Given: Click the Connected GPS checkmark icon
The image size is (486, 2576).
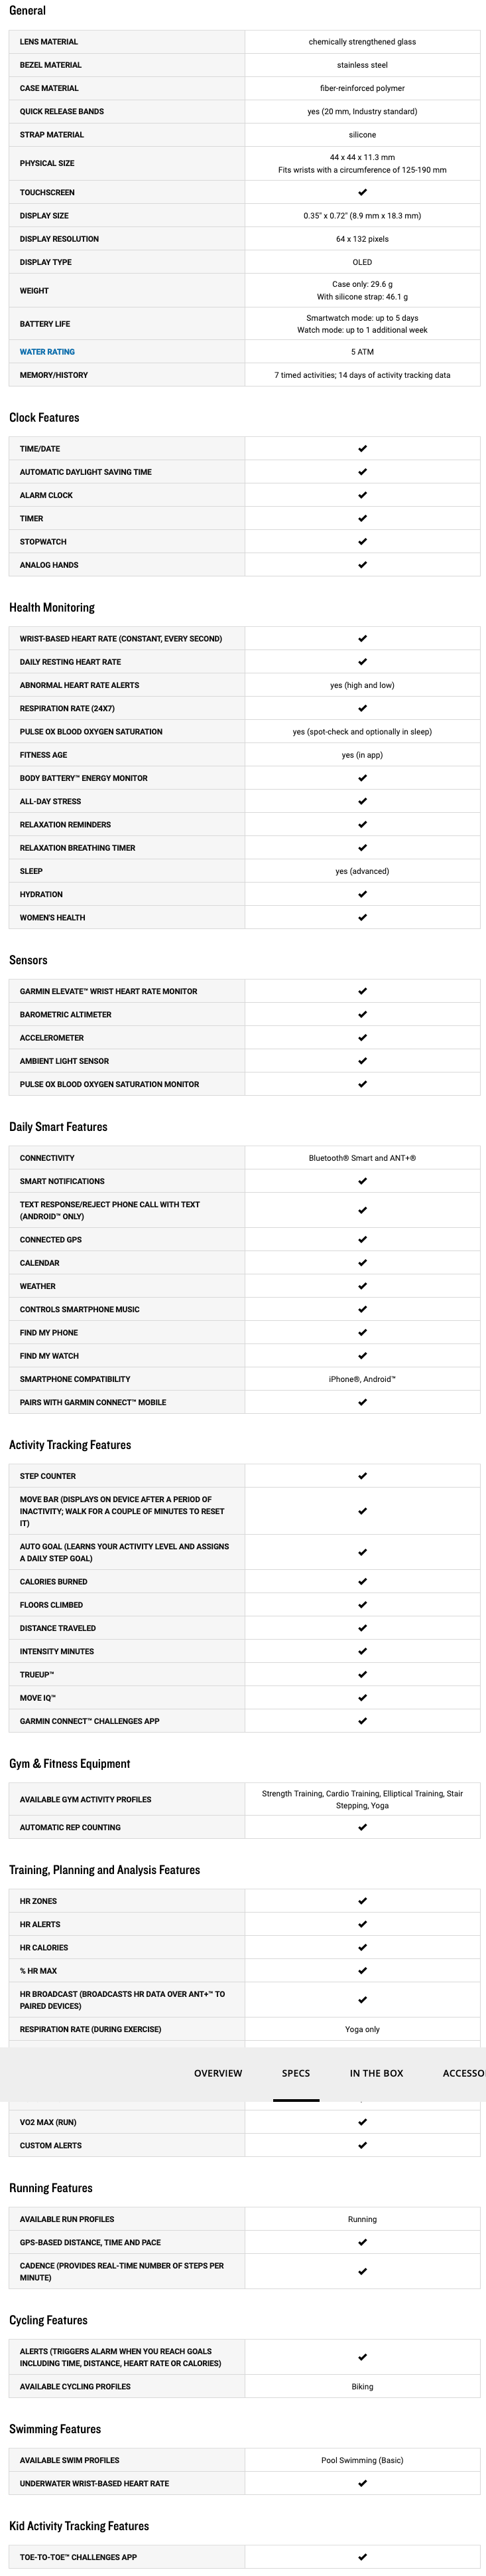Looking at the screenshot, I should pos(362,1240).
